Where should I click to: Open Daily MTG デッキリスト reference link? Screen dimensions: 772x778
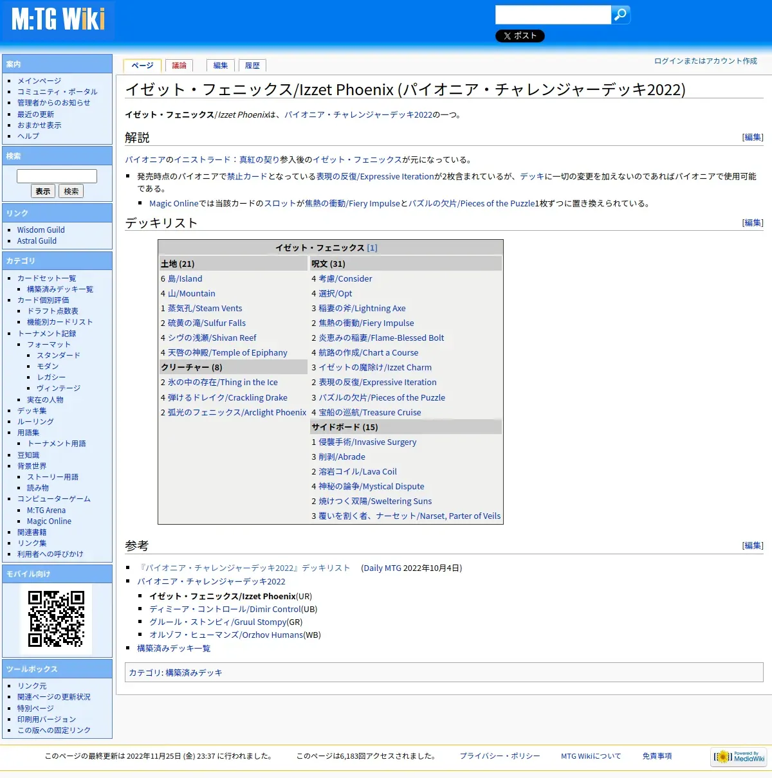(245, 568)
